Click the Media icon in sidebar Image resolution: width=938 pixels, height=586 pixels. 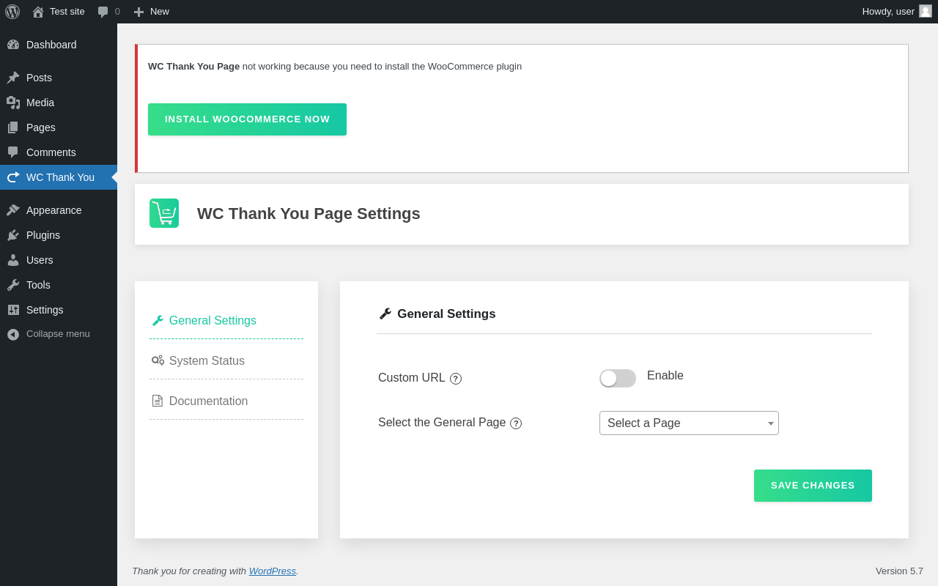point(13,103)
